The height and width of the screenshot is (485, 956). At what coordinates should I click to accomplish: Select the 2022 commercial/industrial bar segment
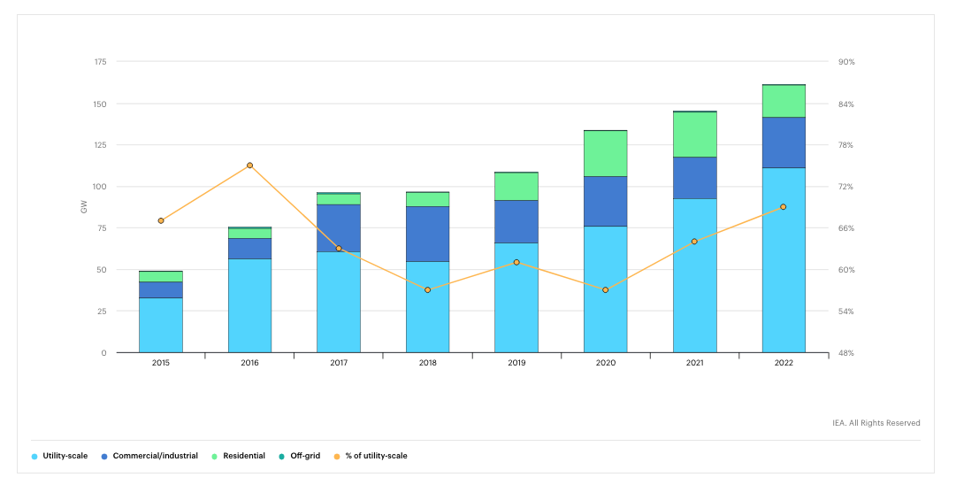coord(784,142)
